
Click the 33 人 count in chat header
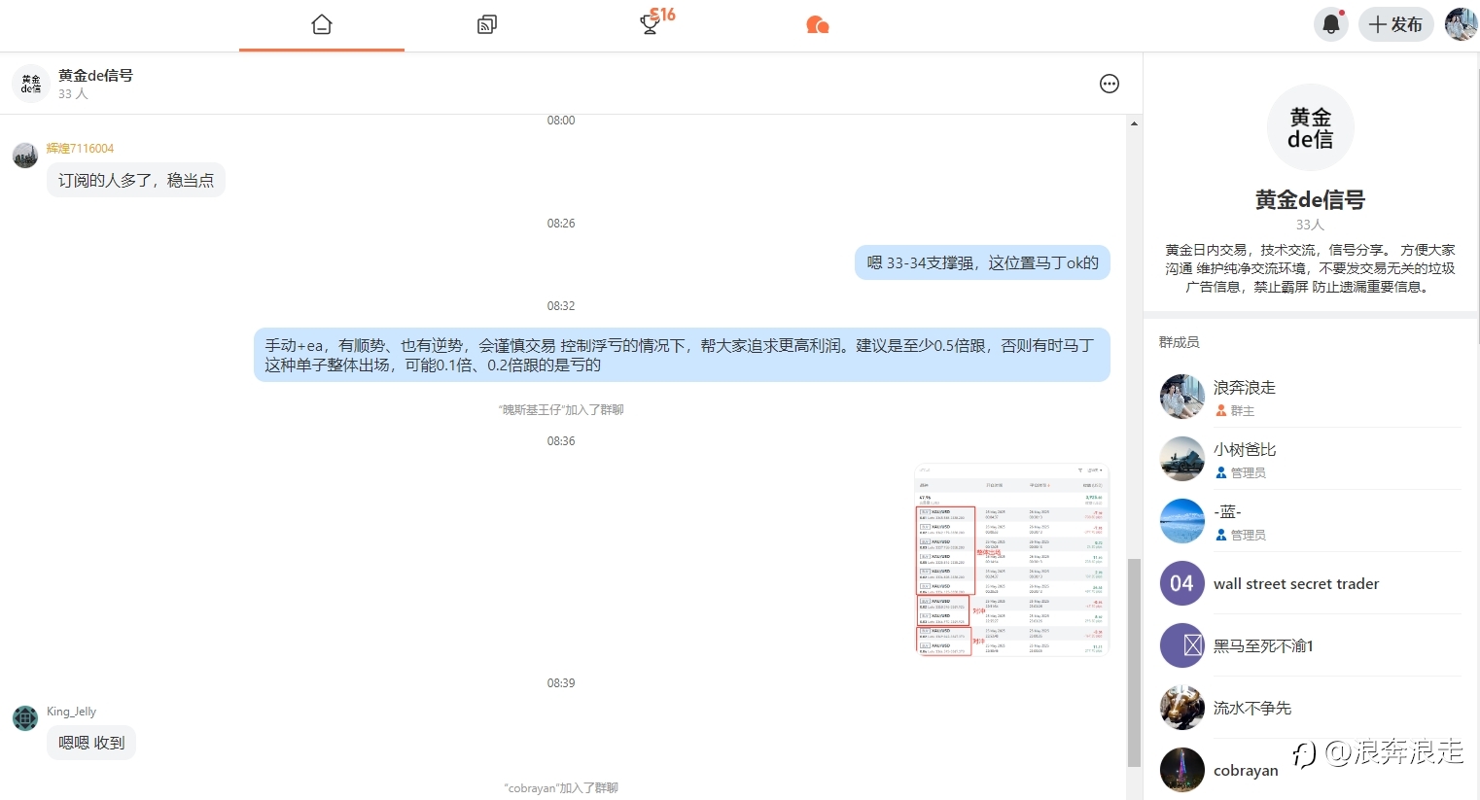coord(73,94)
